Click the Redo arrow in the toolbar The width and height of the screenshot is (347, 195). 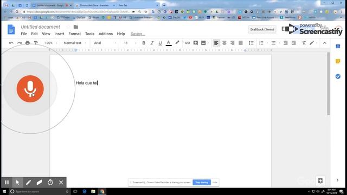20,43
